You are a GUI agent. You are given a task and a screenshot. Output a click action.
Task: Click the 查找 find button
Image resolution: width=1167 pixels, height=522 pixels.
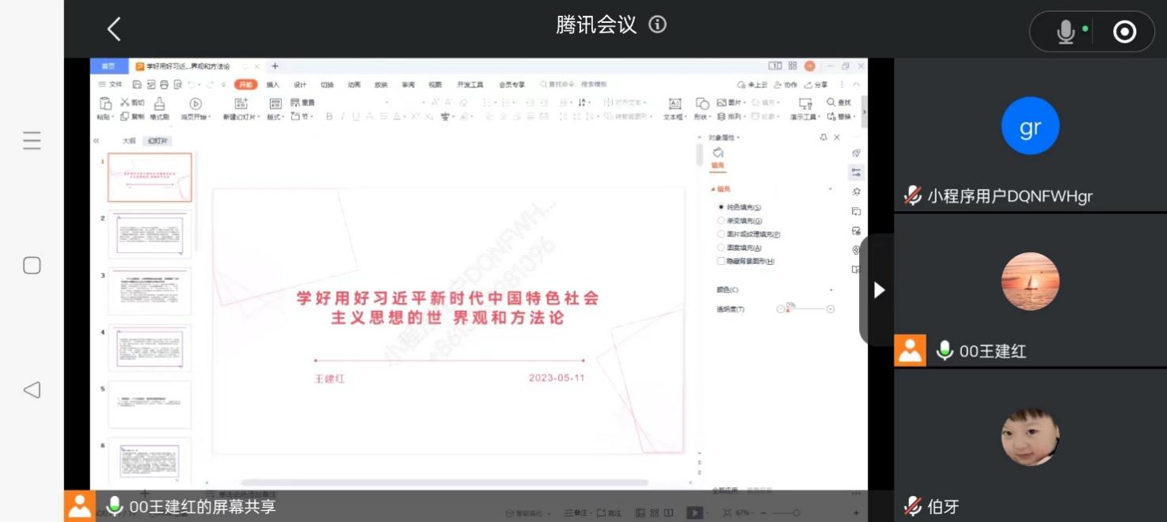point(838,103)
